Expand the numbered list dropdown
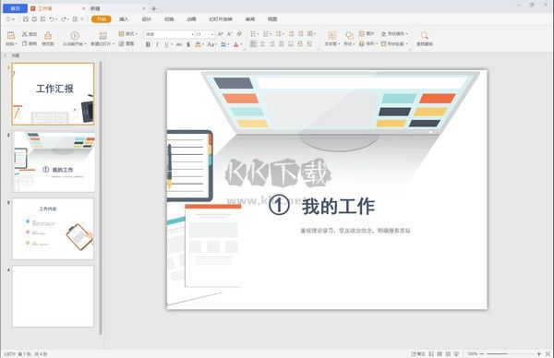 click(x=271, y=34)
